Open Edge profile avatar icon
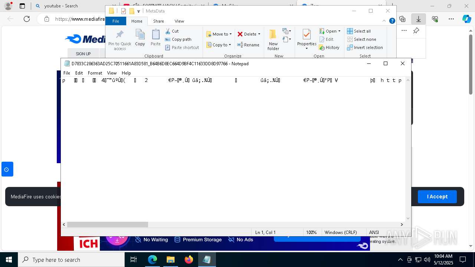Screen dimensions: 475x267 point(8,6)
